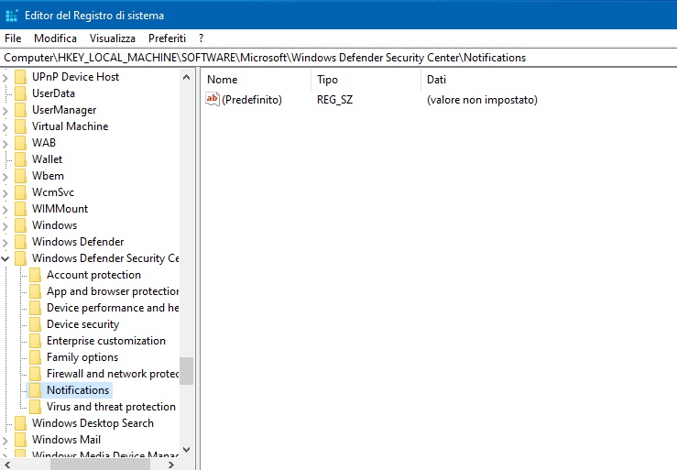The height and width of the screenshot is (470, 677).
Task: Select the (Predefinito) value name
Action: point(252,100)
